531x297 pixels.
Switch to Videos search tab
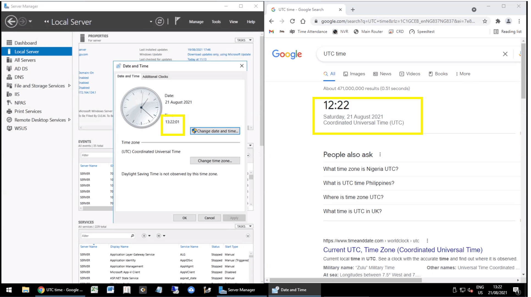tap(410, 74)
